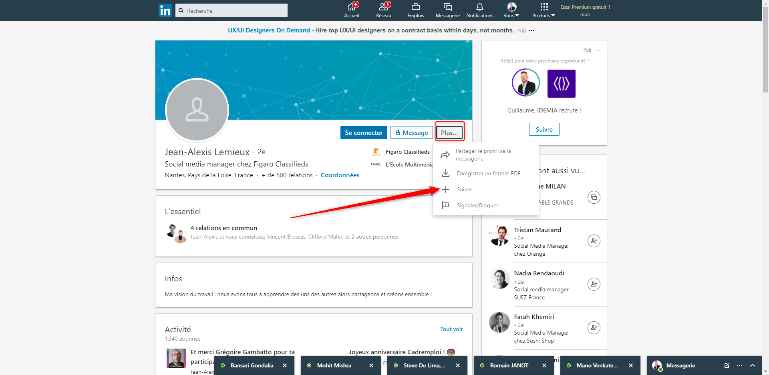Open the Accueil home icon

pyautogui.click(x=352, y=7)
